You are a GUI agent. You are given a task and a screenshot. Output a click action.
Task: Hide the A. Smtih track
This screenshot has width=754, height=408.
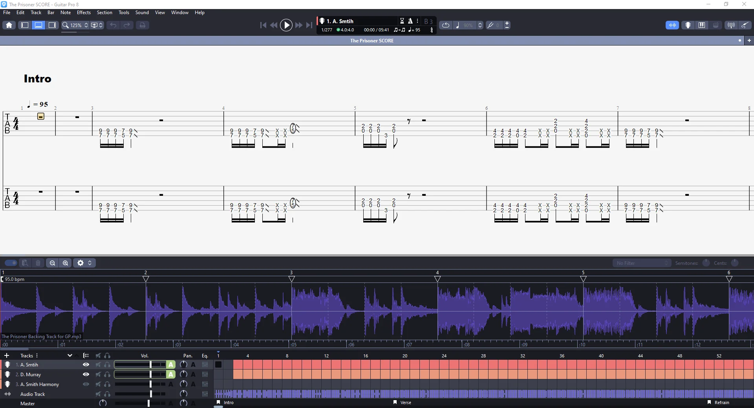(x=86, y=364)
